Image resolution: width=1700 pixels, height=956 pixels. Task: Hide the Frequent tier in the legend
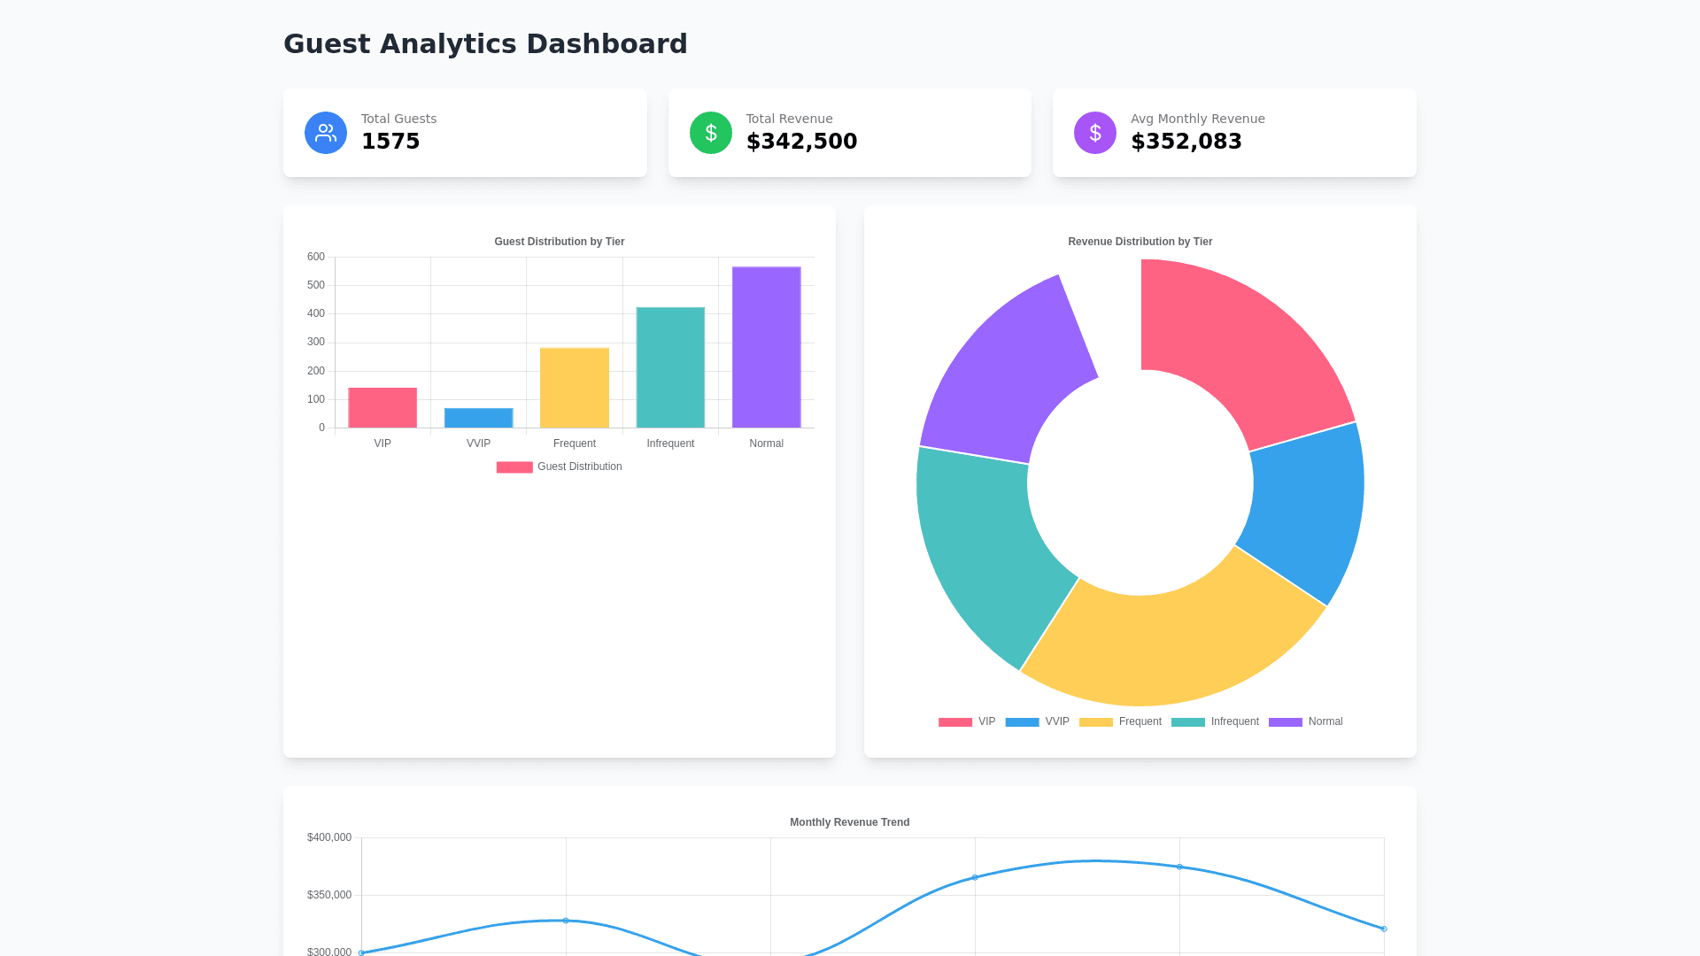pos(1120,721)
